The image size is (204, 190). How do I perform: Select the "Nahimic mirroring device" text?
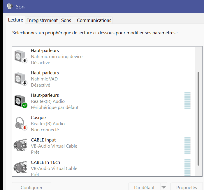57,57
